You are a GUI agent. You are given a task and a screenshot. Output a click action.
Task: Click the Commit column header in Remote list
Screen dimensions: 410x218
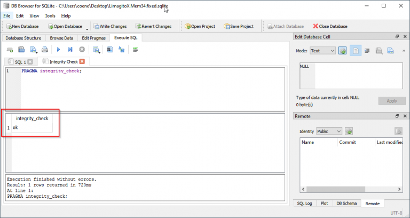356,142
